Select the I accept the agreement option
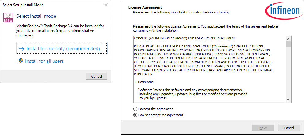 tap(135, 109)
